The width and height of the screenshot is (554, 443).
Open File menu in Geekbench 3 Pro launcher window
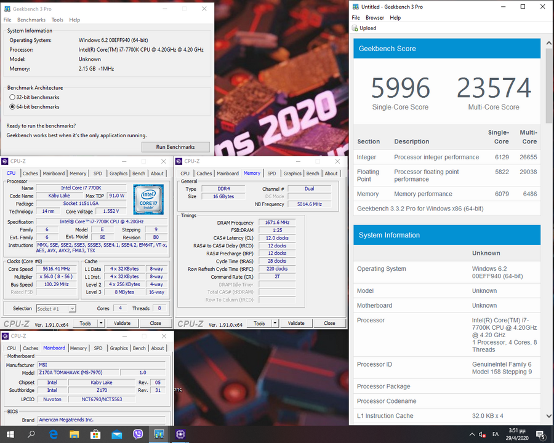tap(7, 20)
